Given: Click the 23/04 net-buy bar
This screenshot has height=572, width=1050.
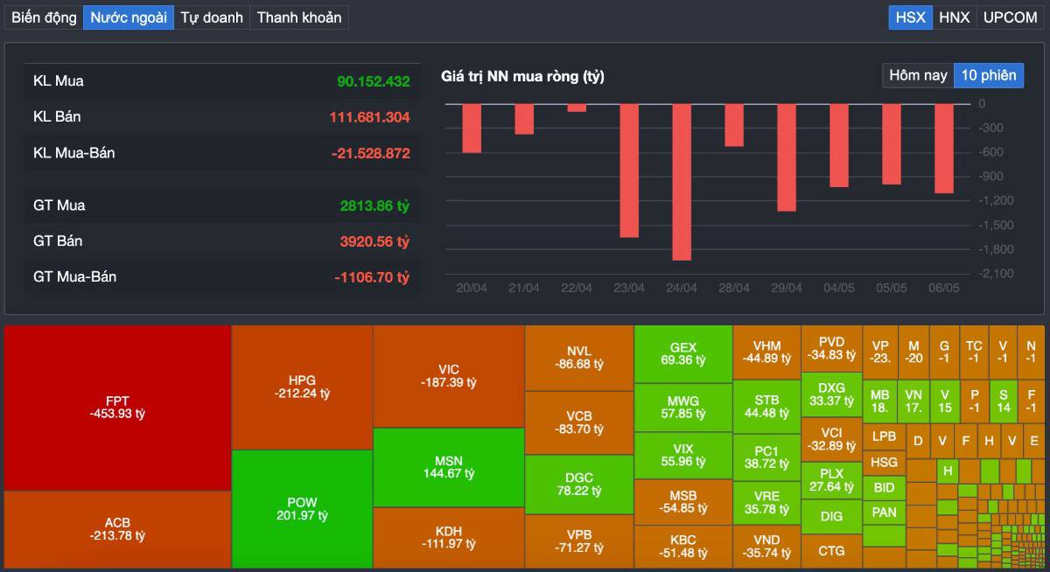Looking at the screenshot, I should (x=629, y=171).
